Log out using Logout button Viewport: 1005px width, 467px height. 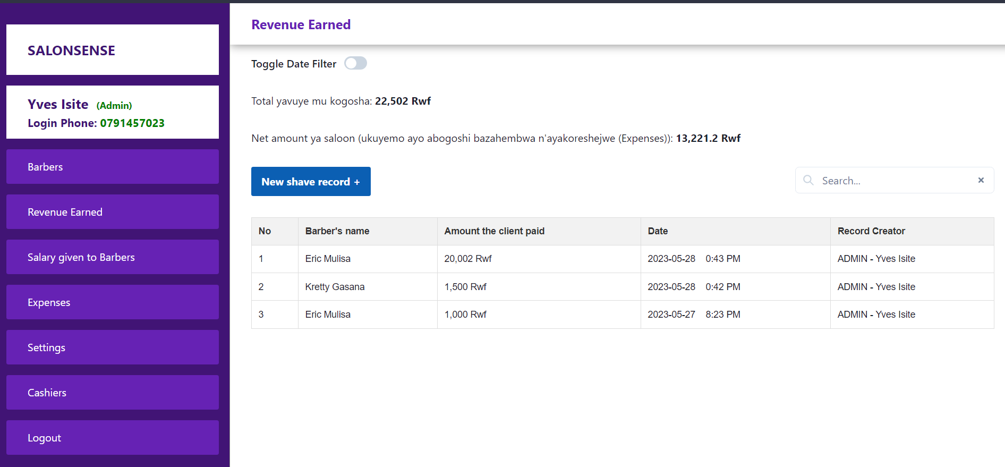pyautogui.click(x=113, y=438)
